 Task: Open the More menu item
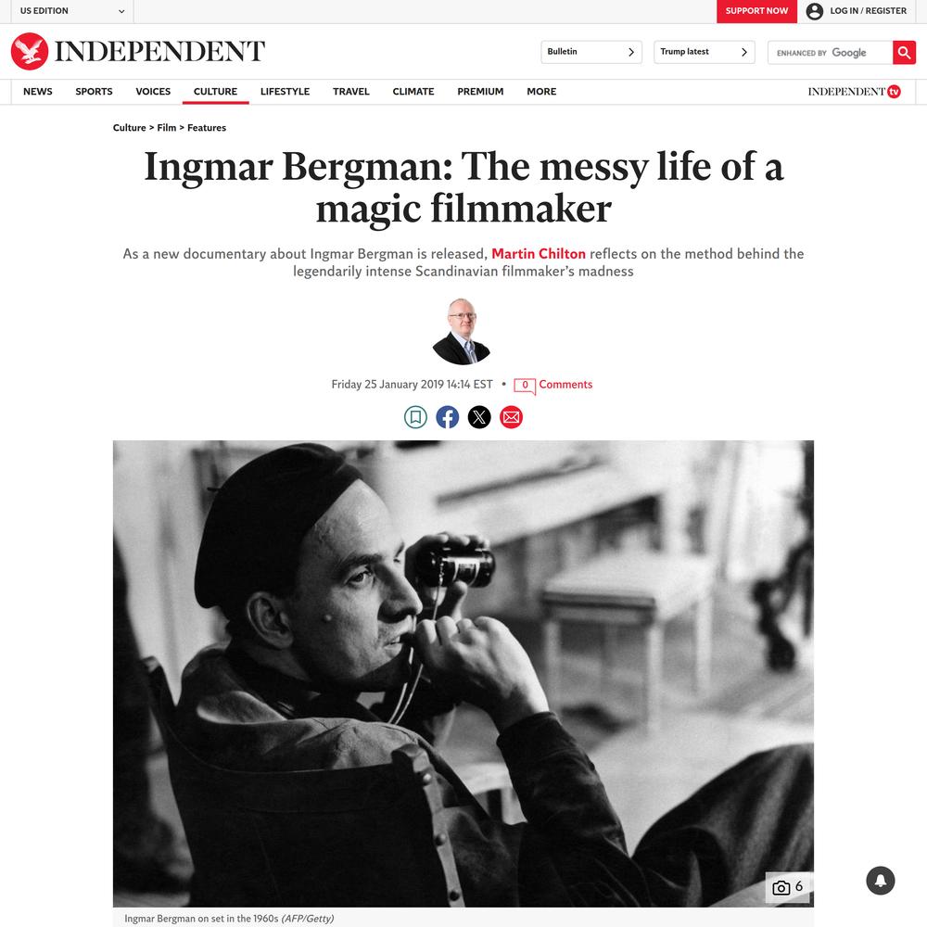[x=541, y=92]
